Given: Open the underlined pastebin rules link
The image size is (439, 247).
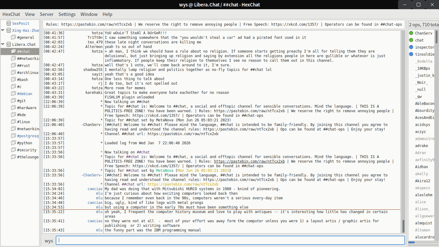Looking at the screenshot, I should click(249, 161).
